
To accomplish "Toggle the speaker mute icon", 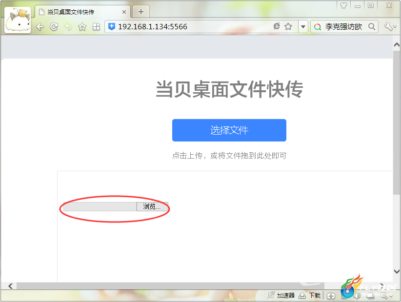I will tap(357, 296).
